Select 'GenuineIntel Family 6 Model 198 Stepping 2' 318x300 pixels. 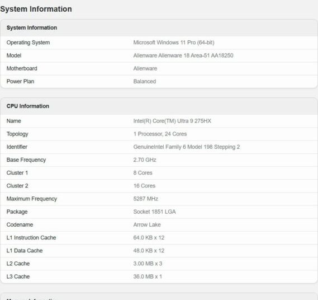(187, 147)
